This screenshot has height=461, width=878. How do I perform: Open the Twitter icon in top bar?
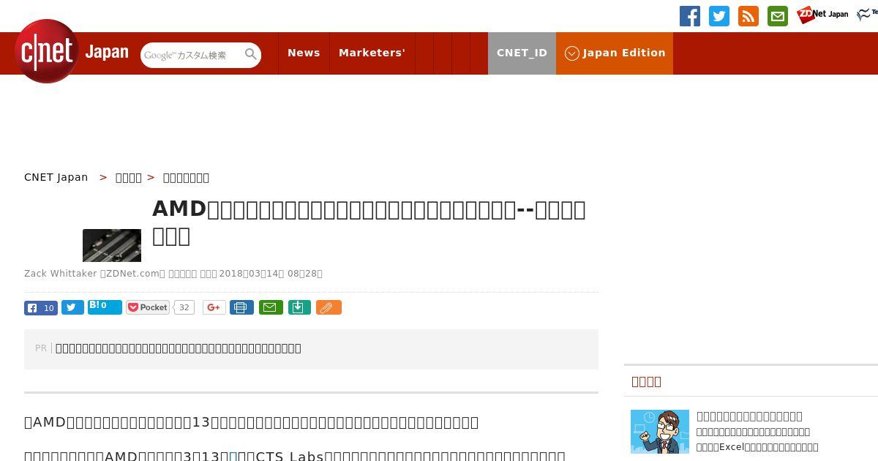tap(719, 16)
